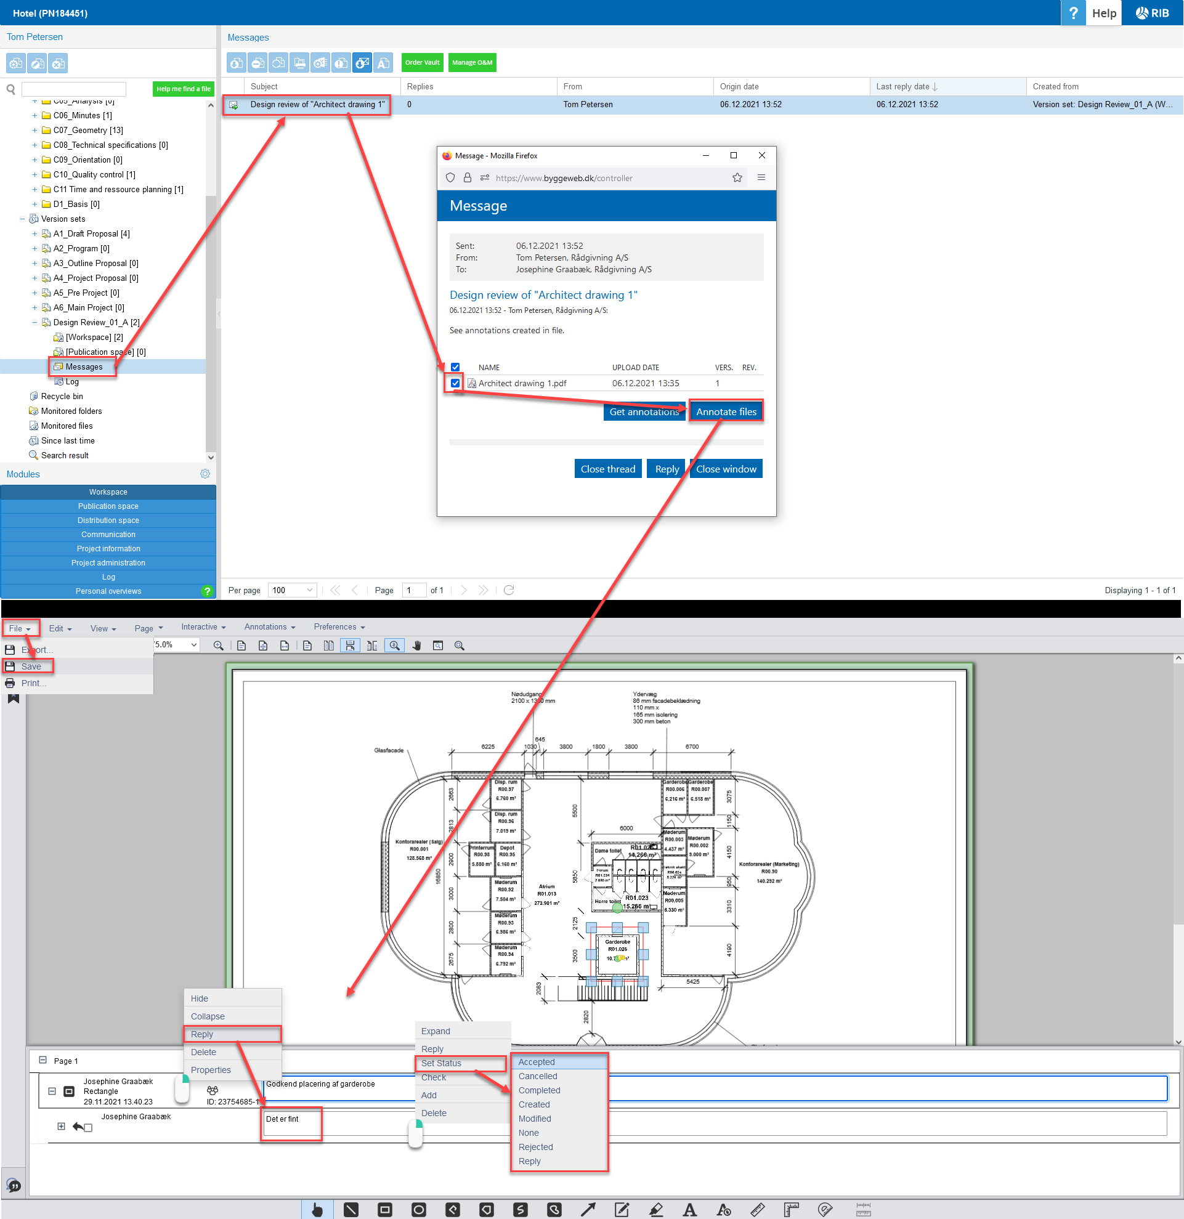Select the arrow annotation tool
The height and width of the screenshot is (1219, 1184).
point(588,1209)
